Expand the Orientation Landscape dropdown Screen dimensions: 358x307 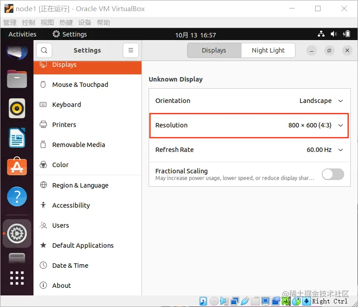[x=250, y=101]
